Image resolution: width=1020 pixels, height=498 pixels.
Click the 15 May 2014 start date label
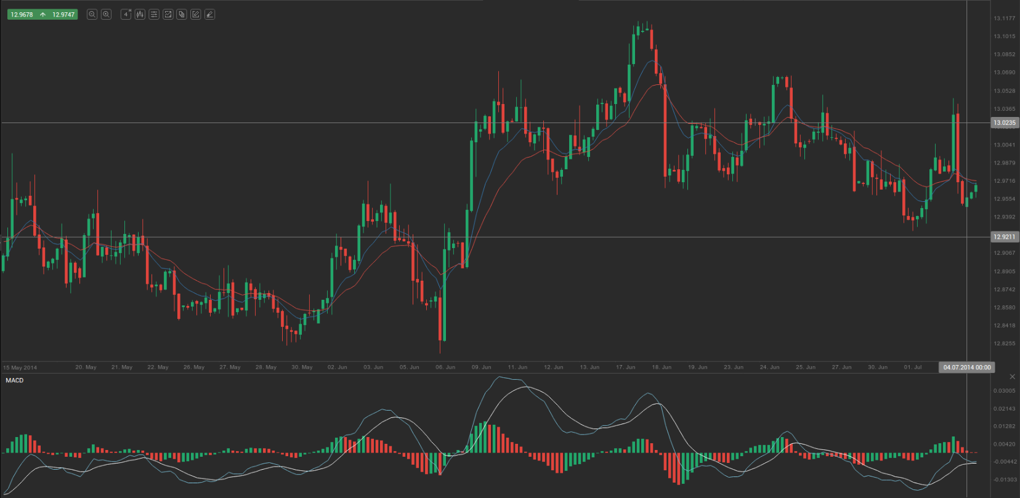(20, 367)
